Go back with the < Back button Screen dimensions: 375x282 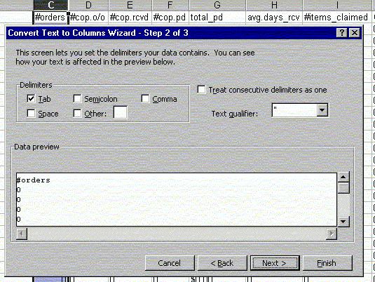coord(222,263)
